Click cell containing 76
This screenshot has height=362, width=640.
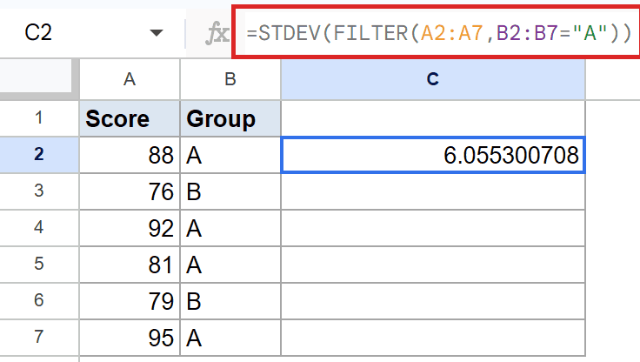tap(130, 191)
